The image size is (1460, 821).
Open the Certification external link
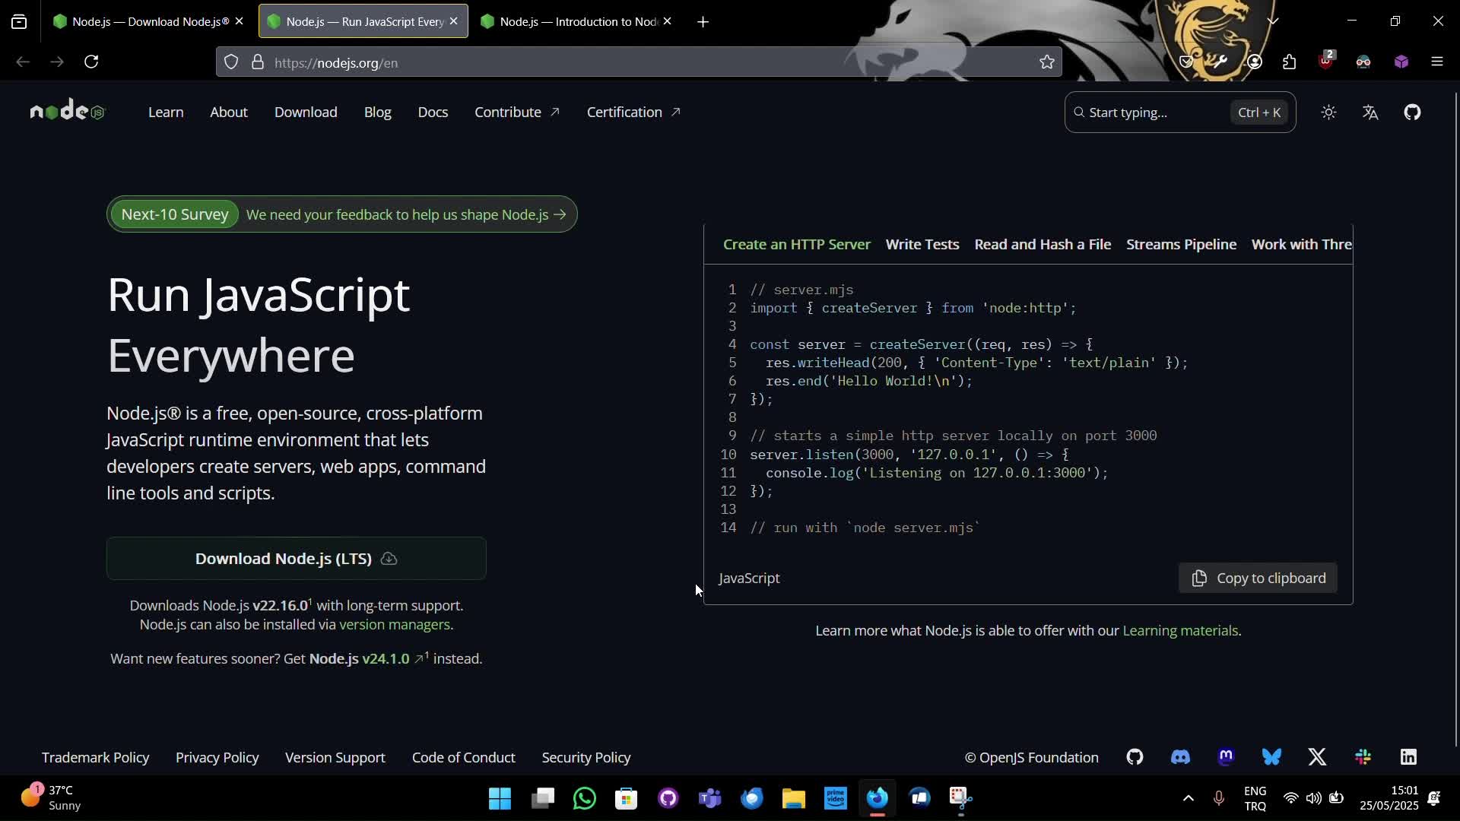[633, 113]
